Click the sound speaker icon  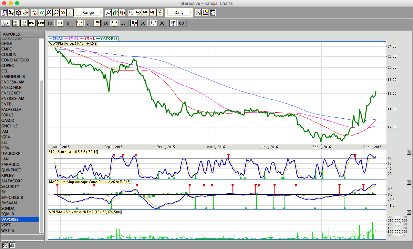[25, 13]
